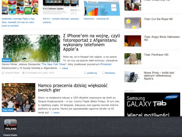Open the crowd photo article image

(18, 98)
